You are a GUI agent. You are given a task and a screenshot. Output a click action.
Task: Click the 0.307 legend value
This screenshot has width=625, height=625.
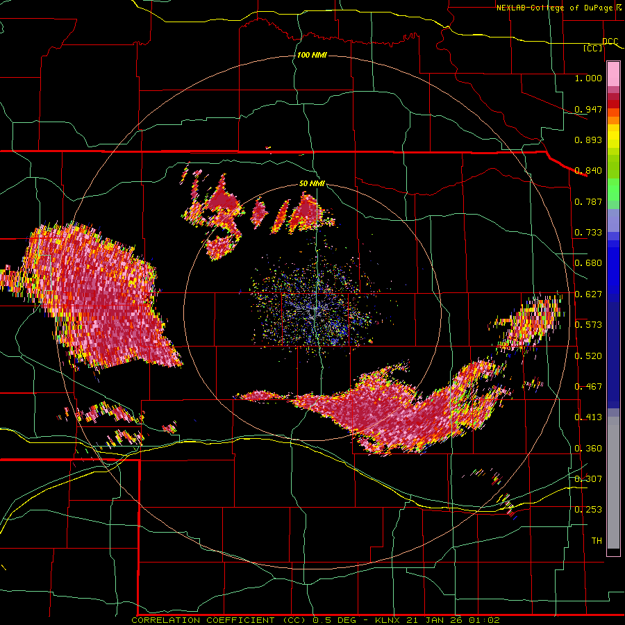coord(588,478)
